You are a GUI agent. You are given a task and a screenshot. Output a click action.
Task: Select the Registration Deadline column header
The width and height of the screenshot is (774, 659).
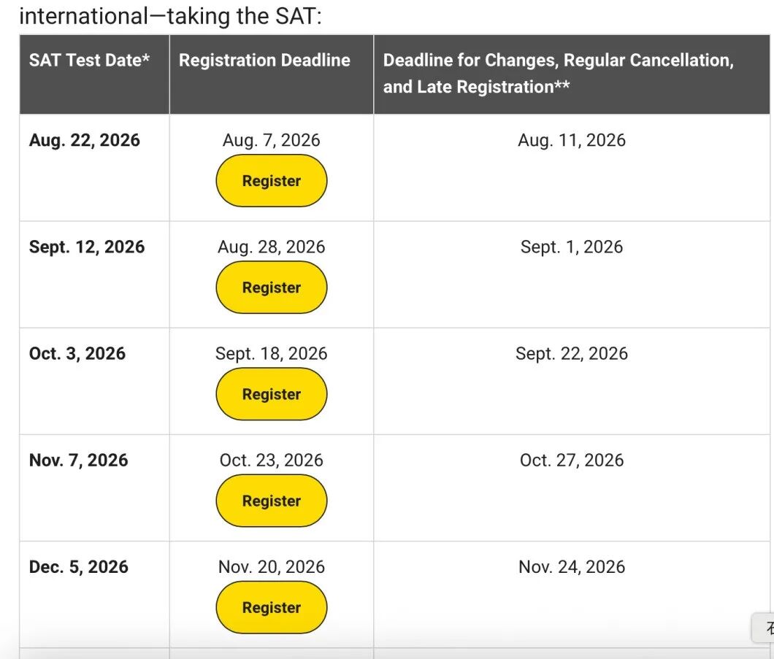(272, 74)
